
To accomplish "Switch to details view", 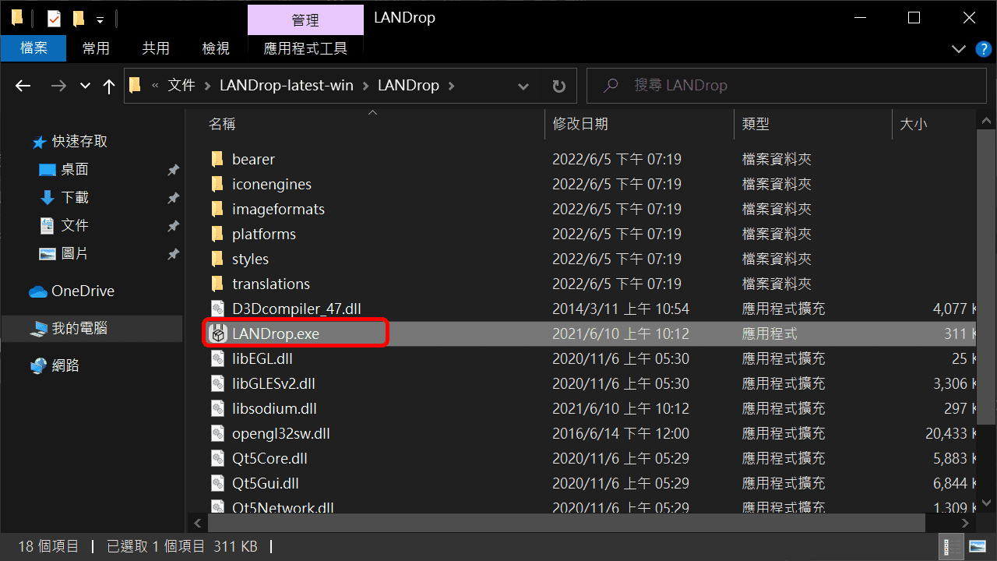I will pyautogui.click(x=951, y=546).
